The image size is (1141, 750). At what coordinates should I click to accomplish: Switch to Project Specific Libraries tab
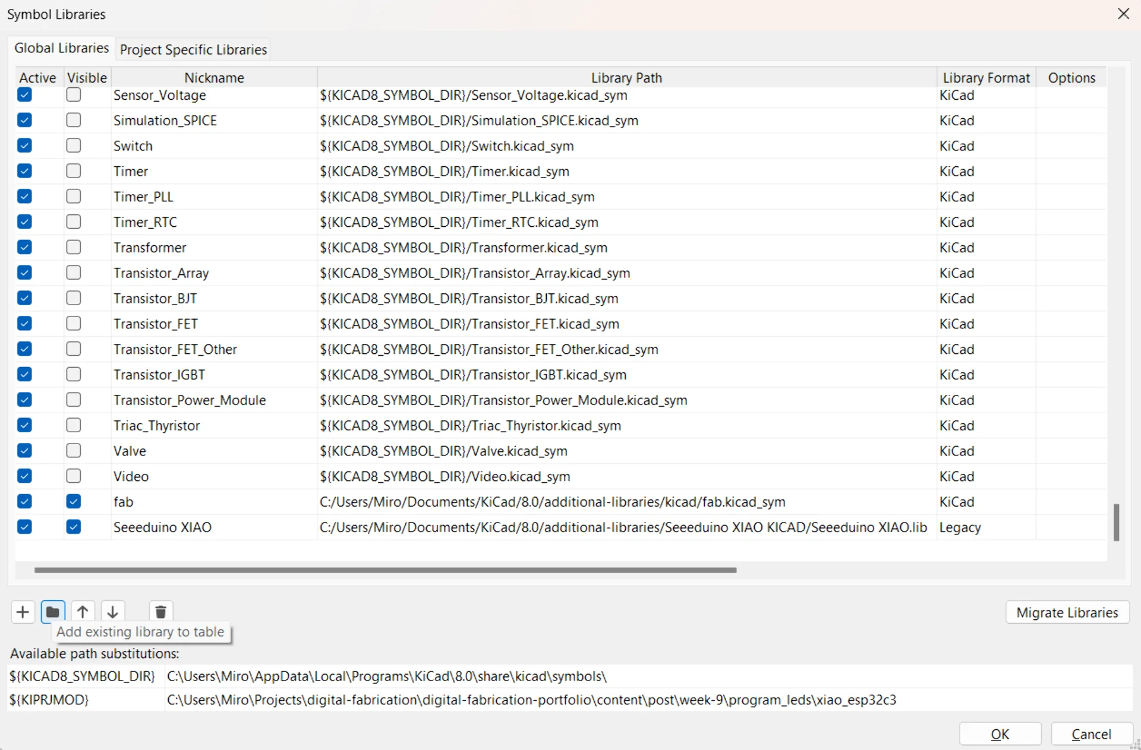pos(193,49)
